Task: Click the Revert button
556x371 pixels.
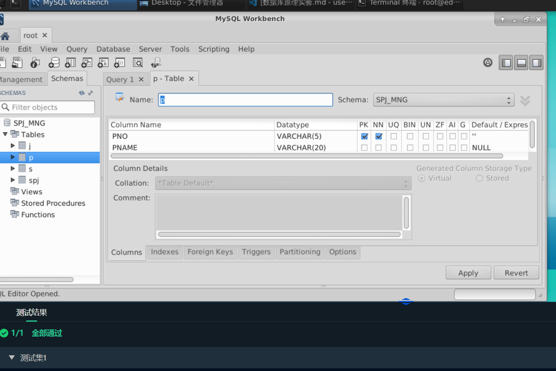Action: 516,273
